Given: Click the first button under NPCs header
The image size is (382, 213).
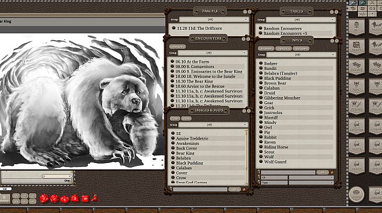Looking at the screenshot, I should (x=266, y=48).
